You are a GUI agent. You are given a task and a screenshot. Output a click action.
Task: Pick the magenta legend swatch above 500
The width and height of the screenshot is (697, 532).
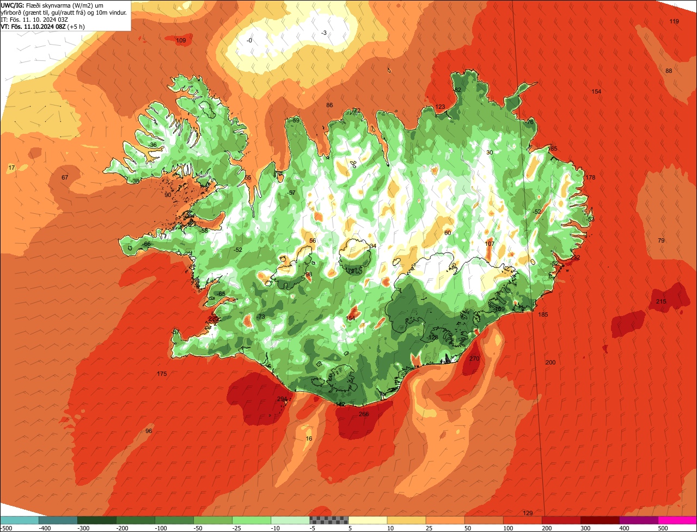(x=677, y=520)
